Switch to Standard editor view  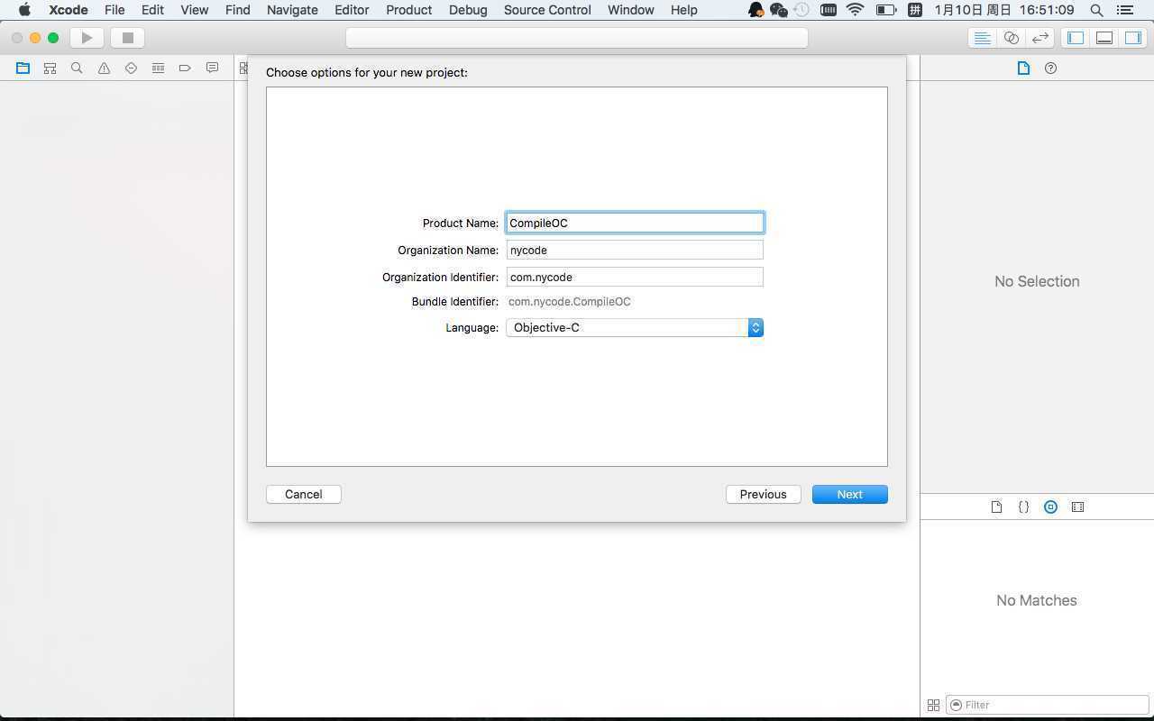[983, 38]
